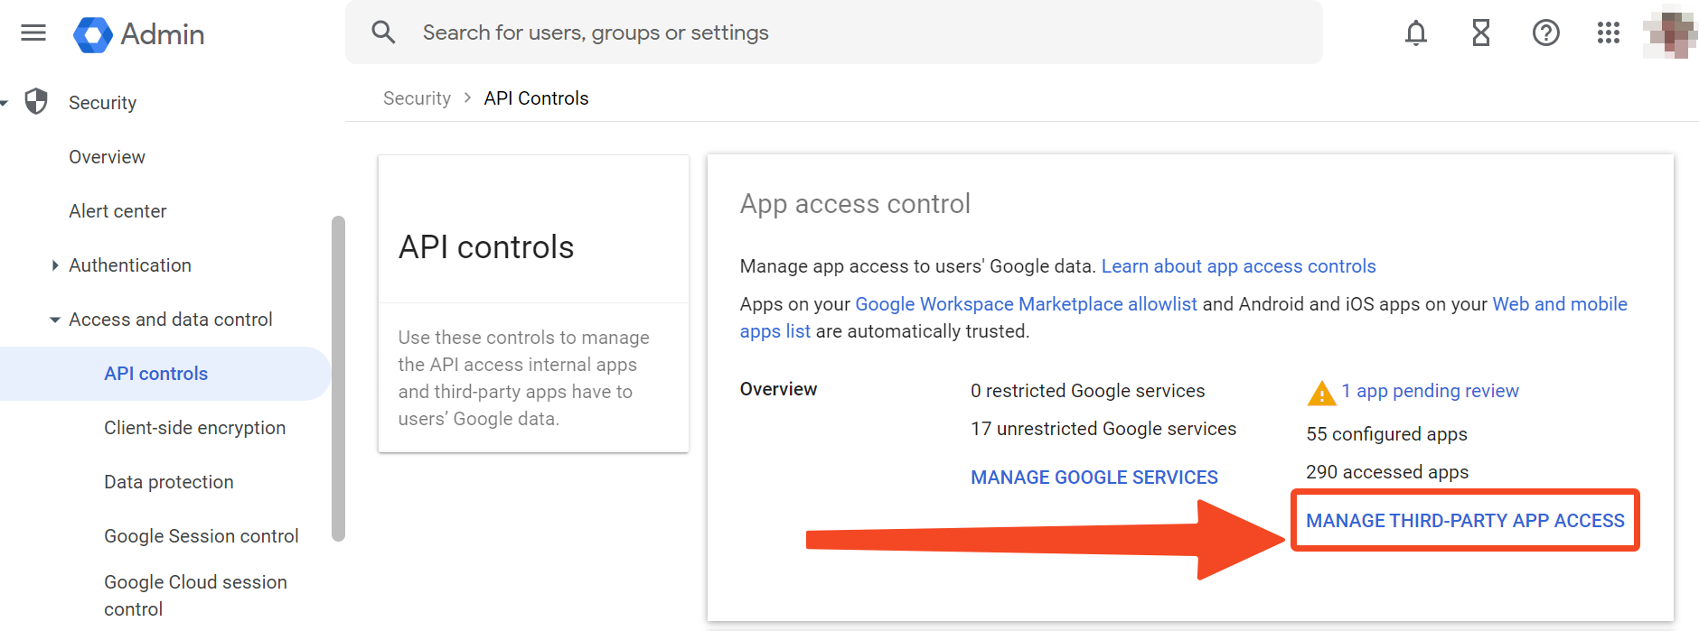The width and height of the screenshot is (1699, 631).
Task: Click MANAGE GOOGLE SERVICES
Action: coord(1094,478)
